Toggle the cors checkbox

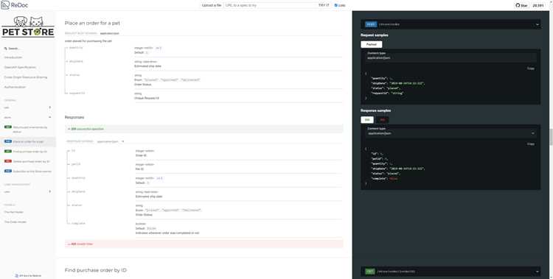point(335,5)
